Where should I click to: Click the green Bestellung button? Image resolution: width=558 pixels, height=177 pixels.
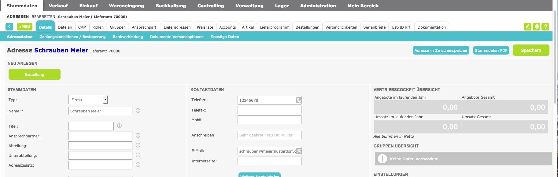coord(35,74)
